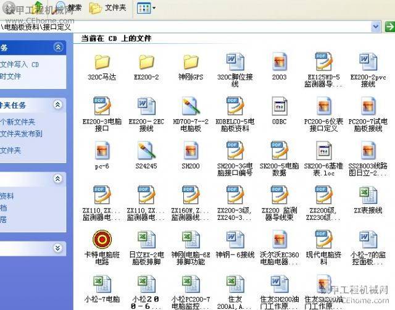Open the Views dropdown in toolbar

coord(146,8)
